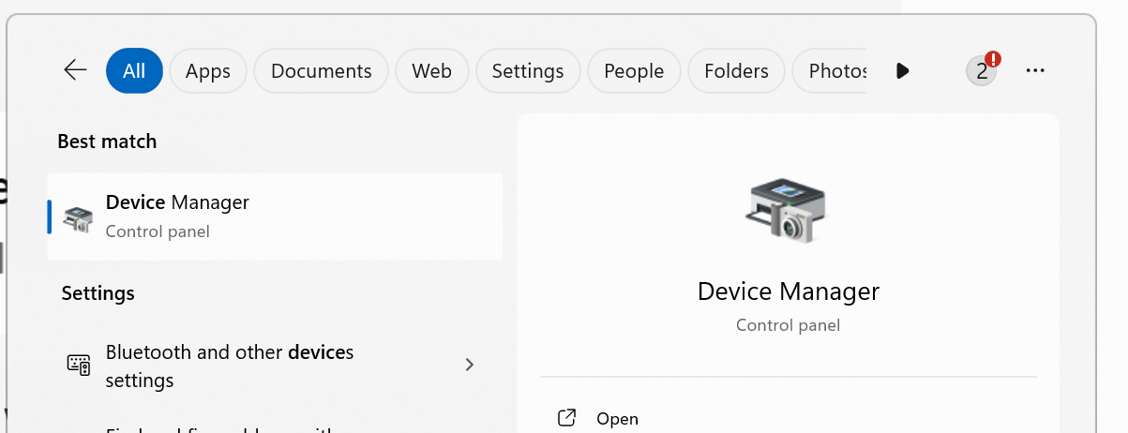
Task: Click the Open external-link icon
Action: click(x=566, y=418)
